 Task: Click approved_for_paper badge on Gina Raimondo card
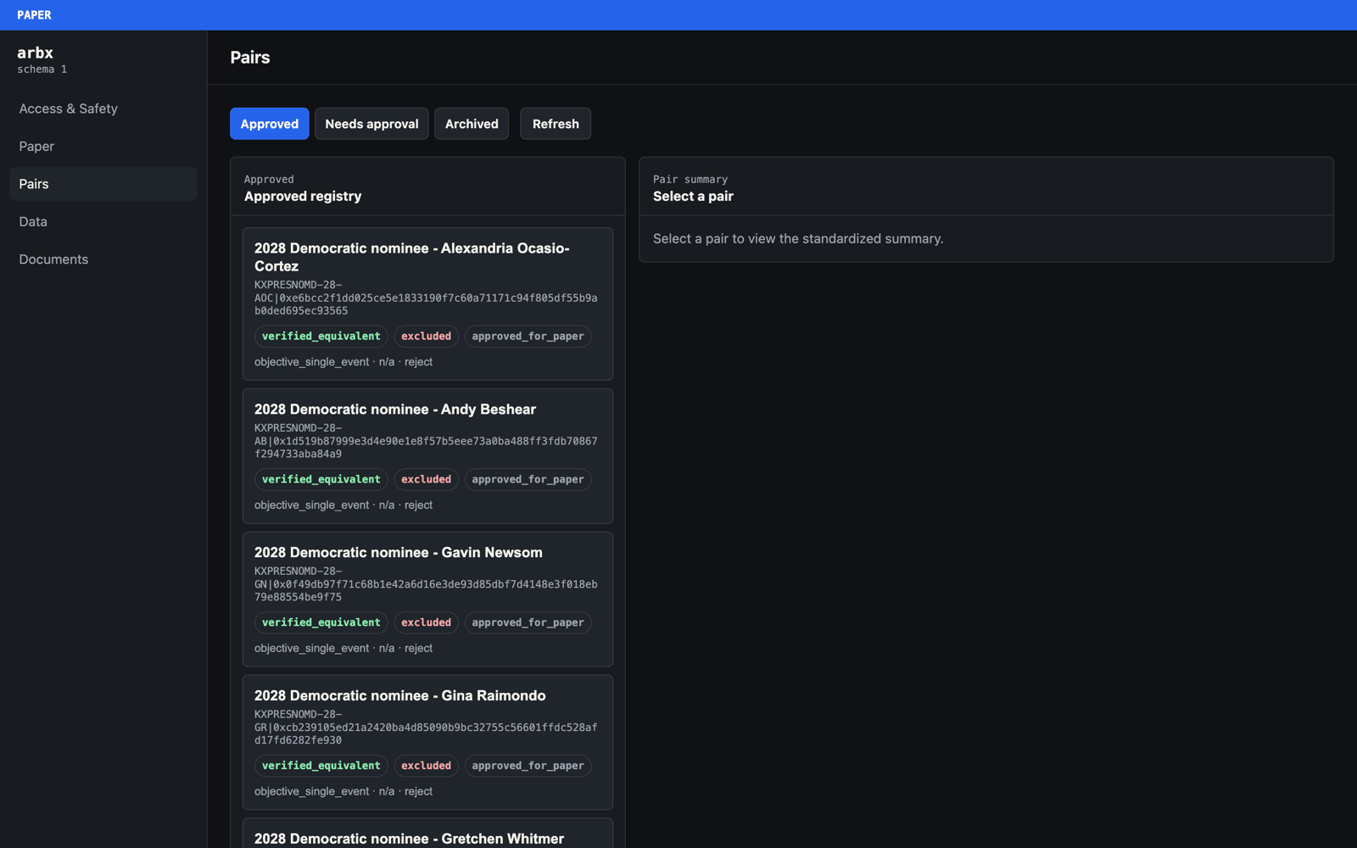(528, 766)
